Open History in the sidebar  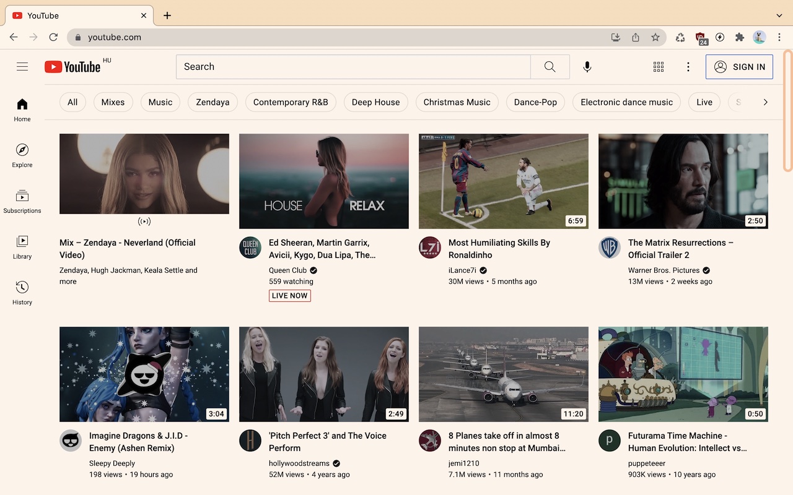tap(22, 293)
